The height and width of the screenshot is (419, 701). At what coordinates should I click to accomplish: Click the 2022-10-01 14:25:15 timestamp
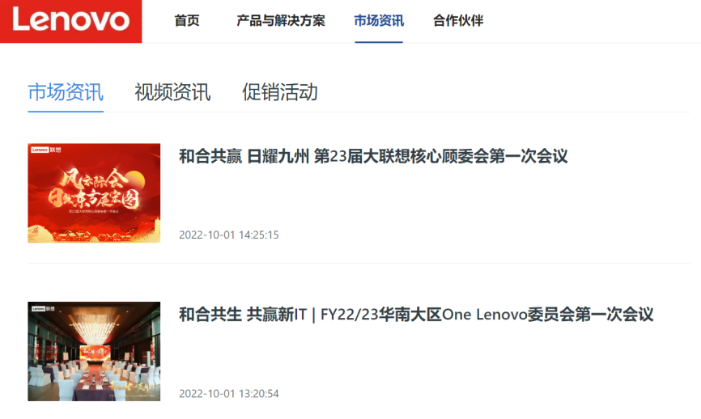229,235
